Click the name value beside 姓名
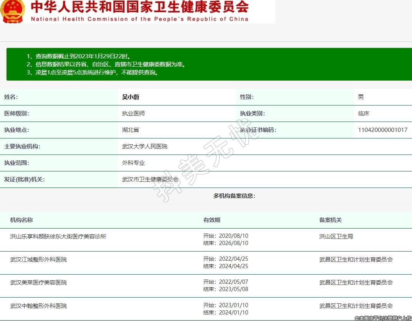The width and height of the screenshot is (412, 321). coord(131,97)
